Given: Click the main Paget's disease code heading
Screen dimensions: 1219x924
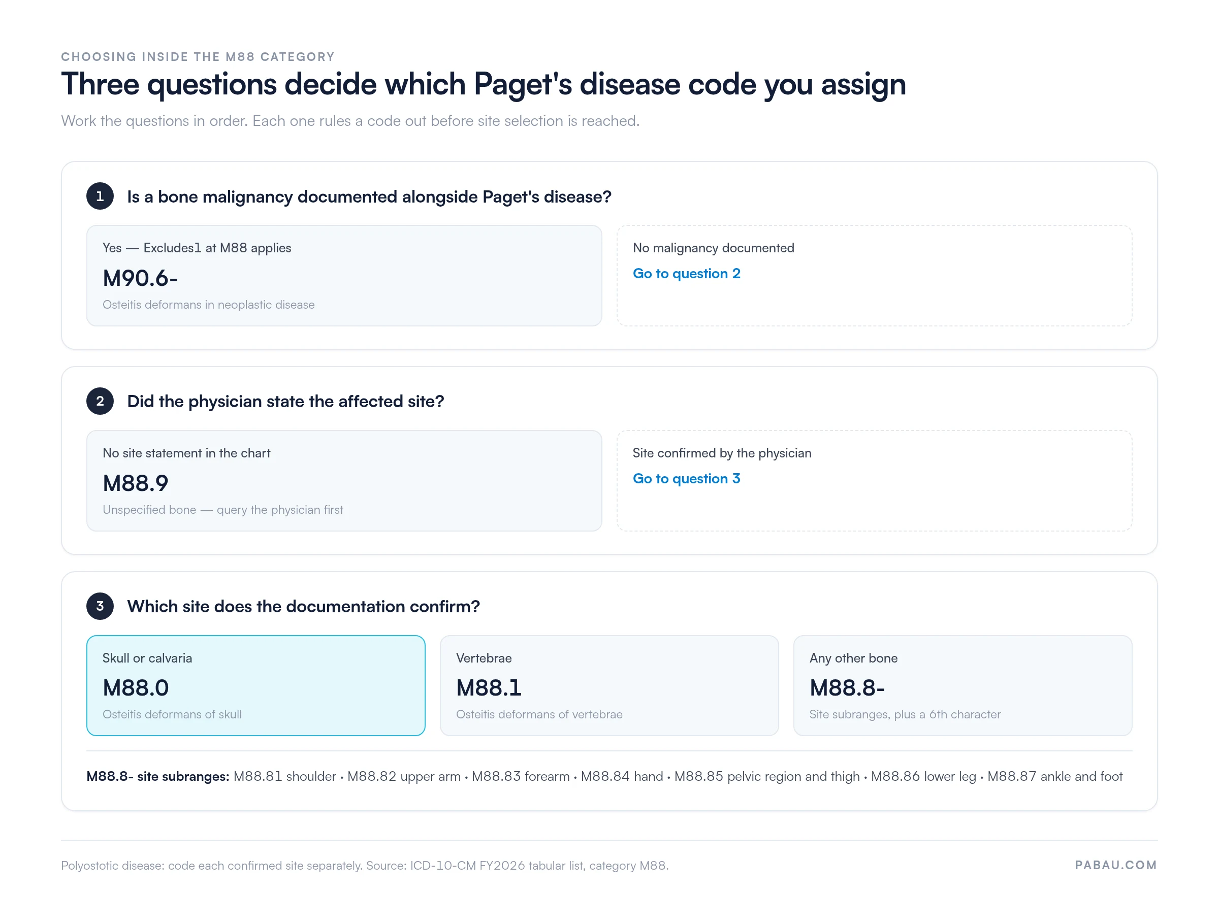Looking at the screenshot, I should [x=484, y=84].
